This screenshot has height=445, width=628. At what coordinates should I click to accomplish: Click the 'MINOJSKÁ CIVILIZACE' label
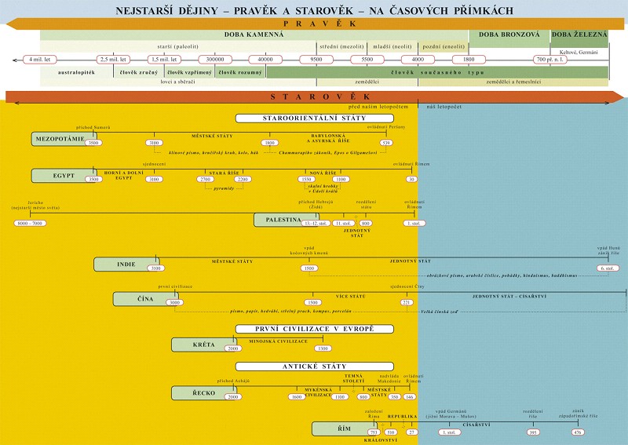click(x=279, y=341)
